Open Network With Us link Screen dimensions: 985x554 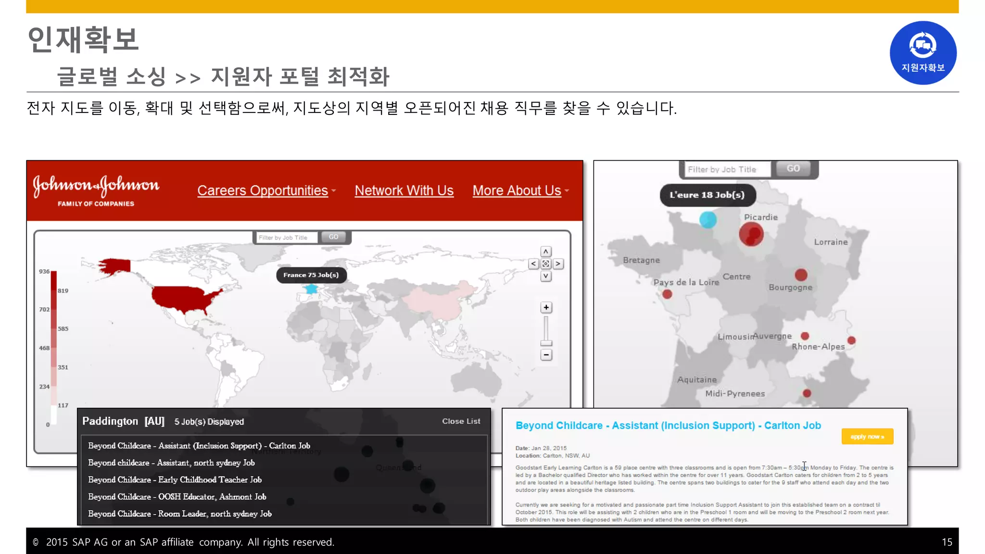click(x=404, y=190)
